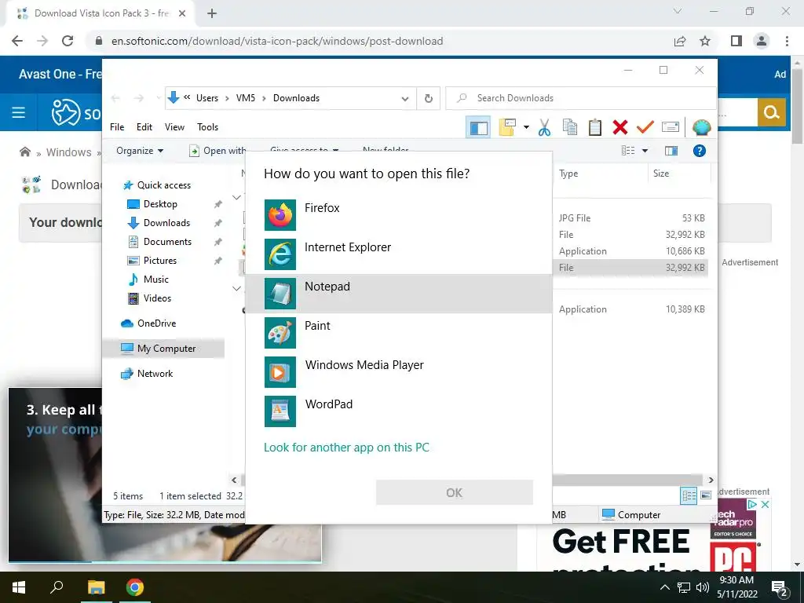Click the orange checkmark Properties icon
The height and width of the screenshot is (603, 804).
click(645, 127)
